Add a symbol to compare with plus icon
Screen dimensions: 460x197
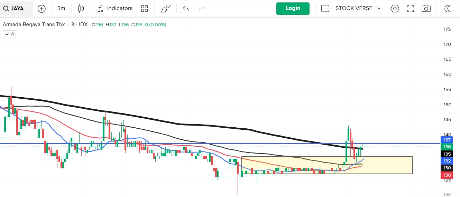click(42, 9)
